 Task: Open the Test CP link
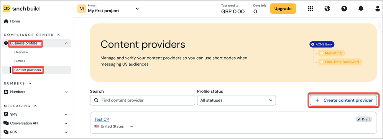(102, 119)
